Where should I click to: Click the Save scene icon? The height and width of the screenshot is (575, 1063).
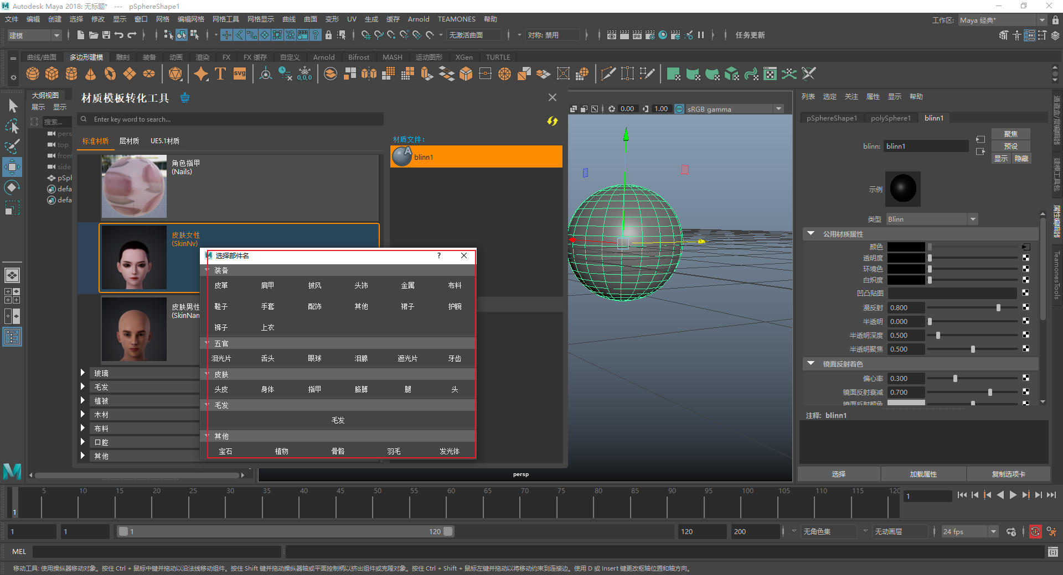click(106, 35)
